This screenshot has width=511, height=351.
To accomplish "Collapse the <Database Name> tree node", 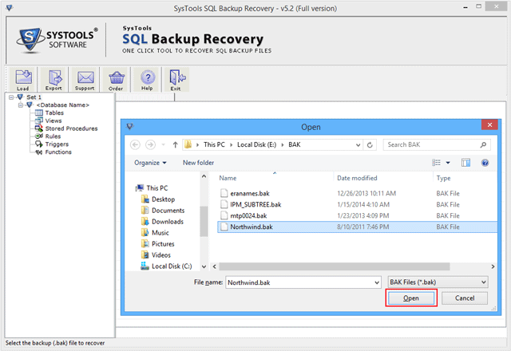I will point(21,105).
